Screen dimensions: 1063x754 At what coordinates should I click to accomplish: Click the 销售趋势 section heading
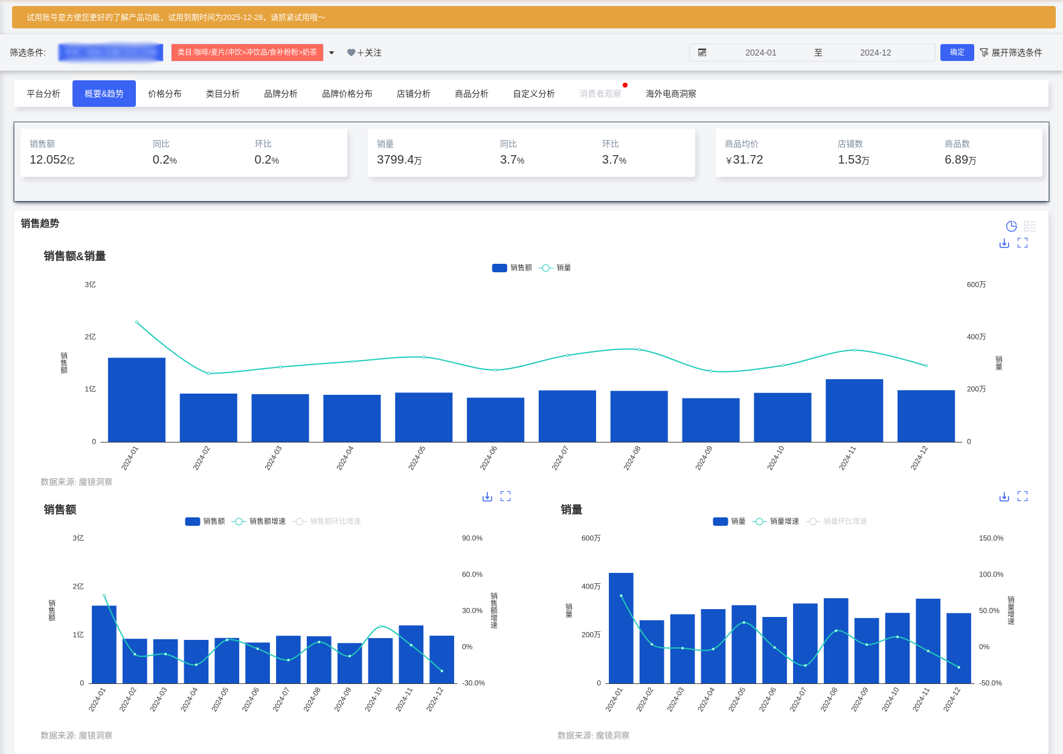(40, 223)
